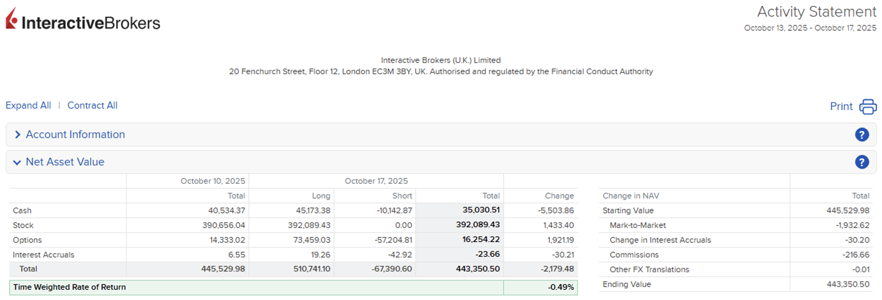Click the Ending Value amount 443,350.50
The height and width of the screenshot is (300, 882).
848,285
